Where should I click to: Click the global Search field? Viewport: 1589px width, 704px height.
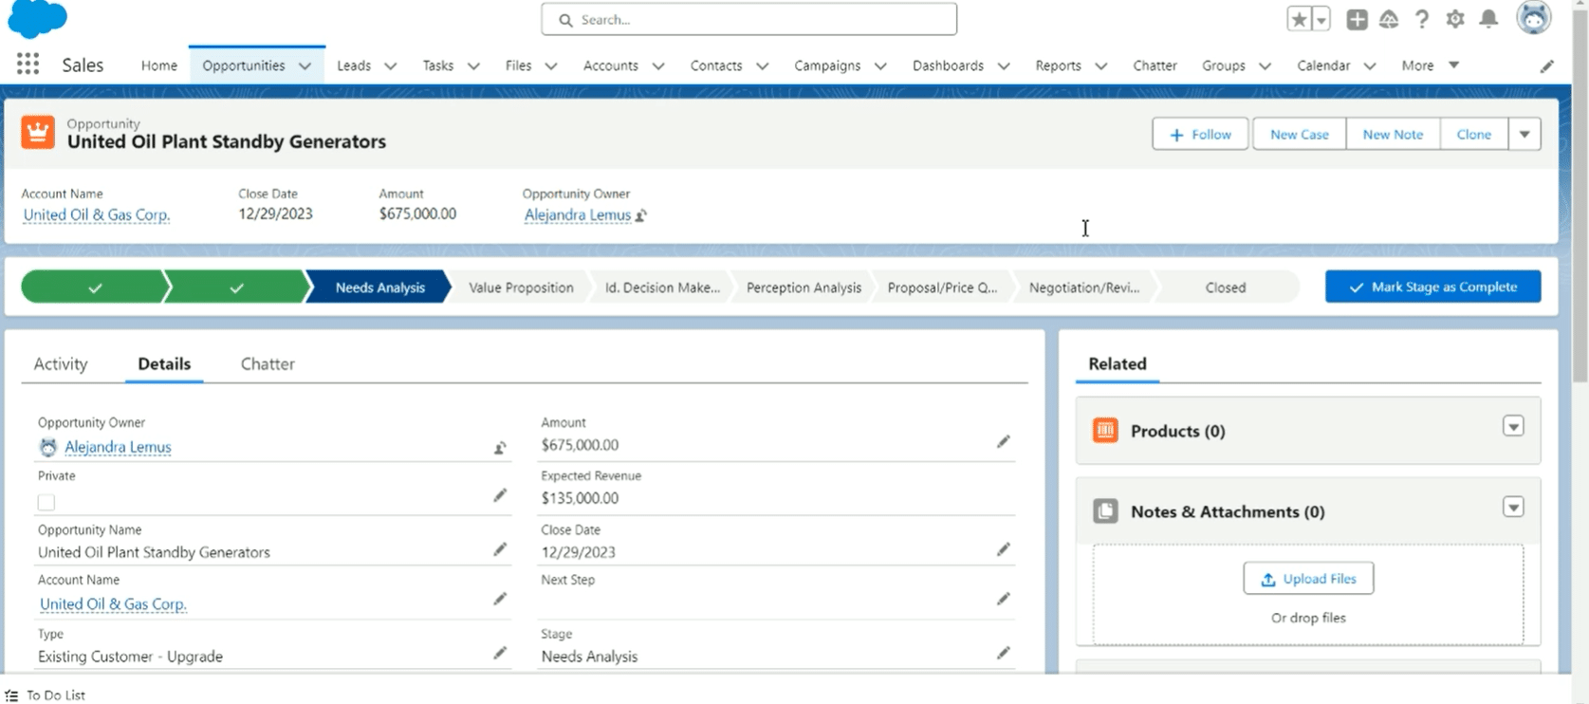click(748, 19)
